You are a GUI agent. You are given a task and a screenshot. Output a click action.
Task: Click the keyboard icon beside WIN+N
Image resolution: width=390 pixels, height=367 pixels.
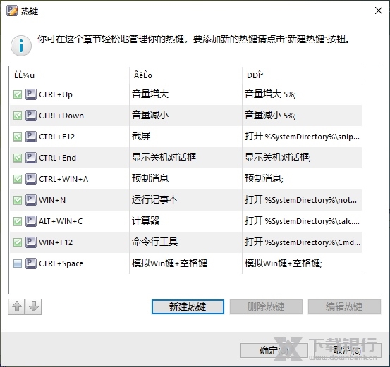[31, 200]
